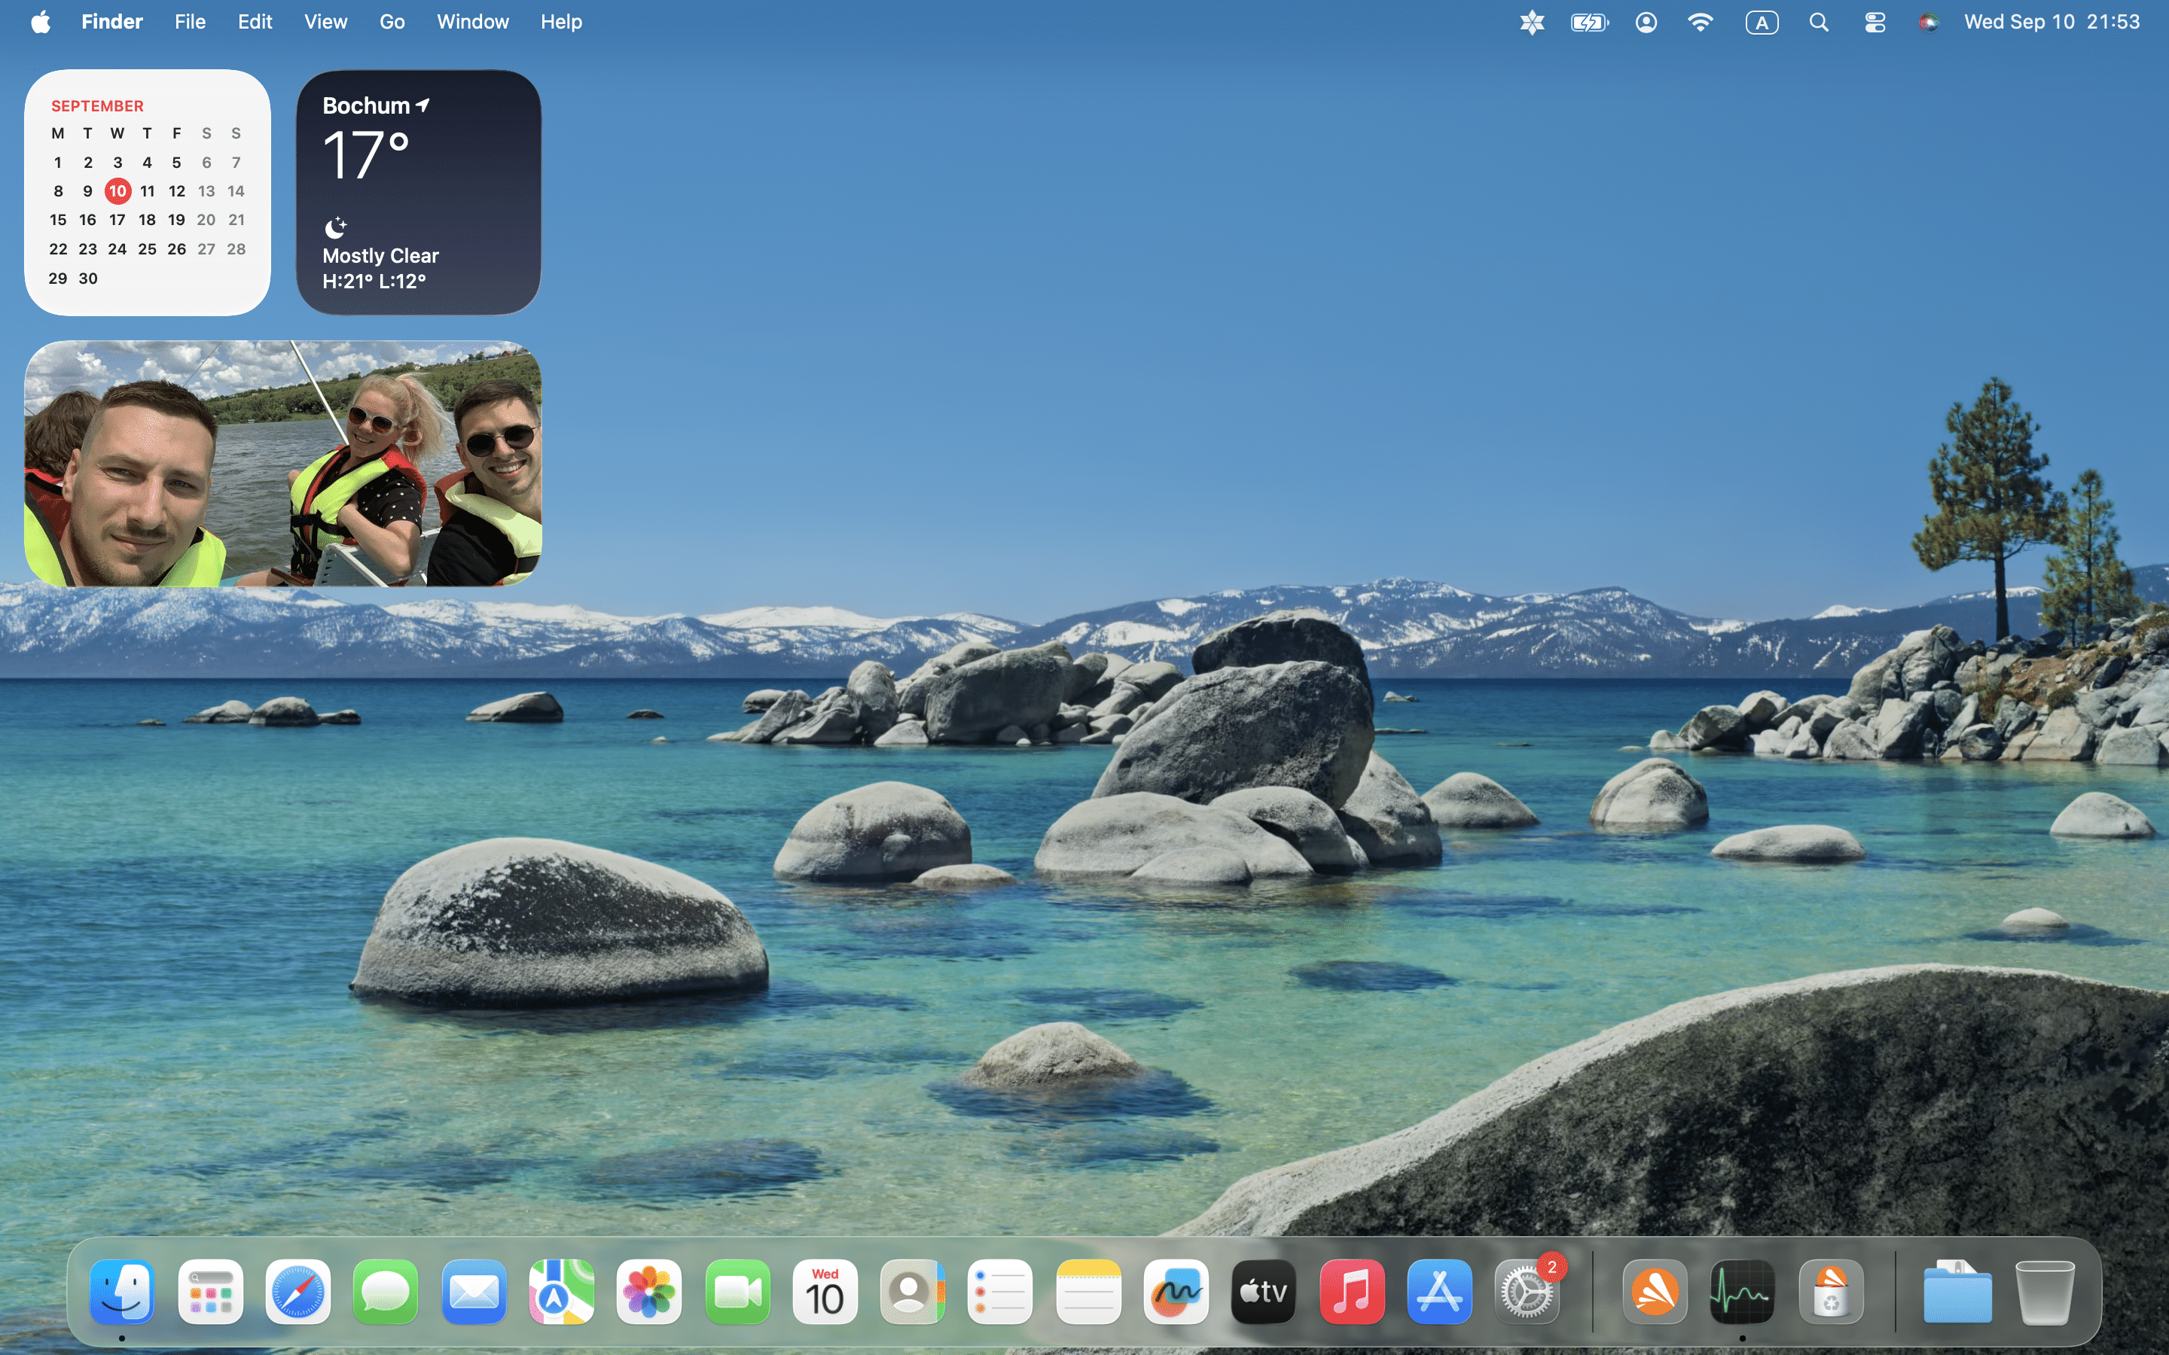Open the Mail app in the Dock
The image size is (2169, 1355).
473,1291
